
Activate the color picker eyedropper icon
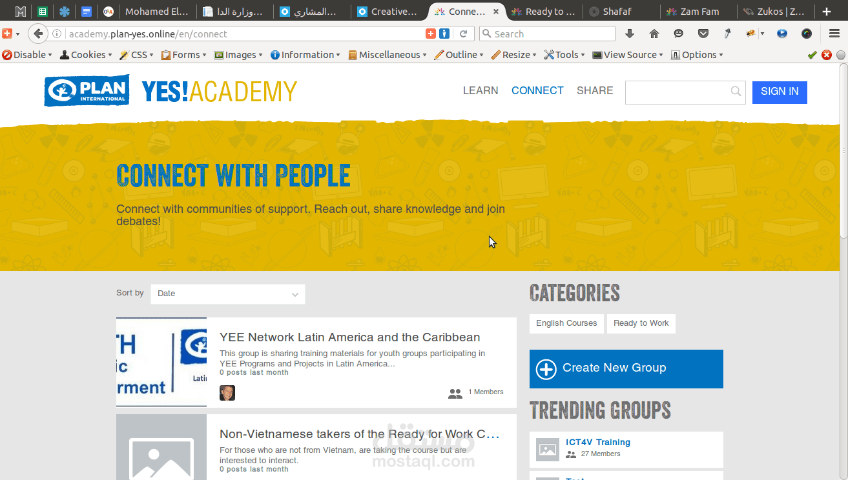click(x=727, y=34)
